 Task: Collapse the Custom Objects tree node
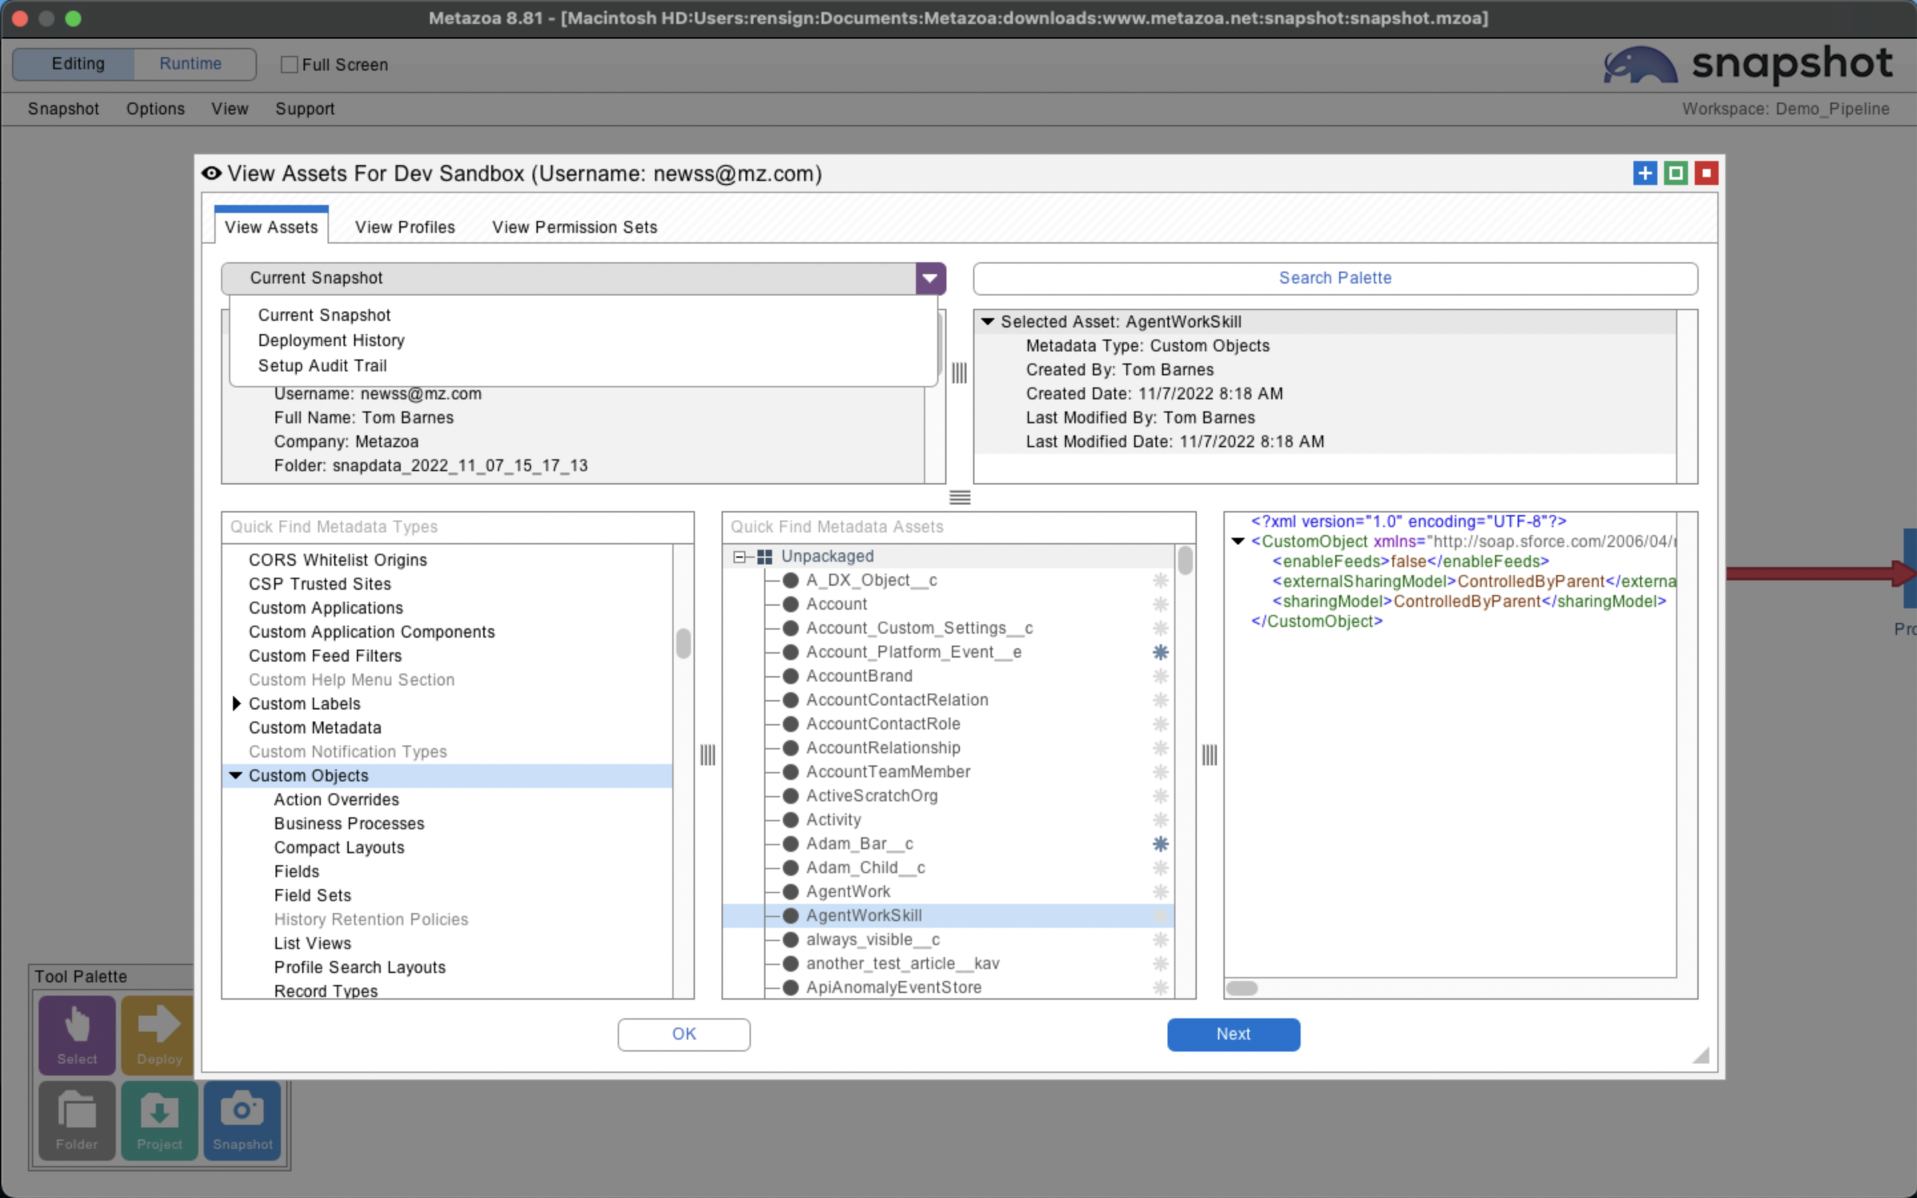[x=235, y=775]
